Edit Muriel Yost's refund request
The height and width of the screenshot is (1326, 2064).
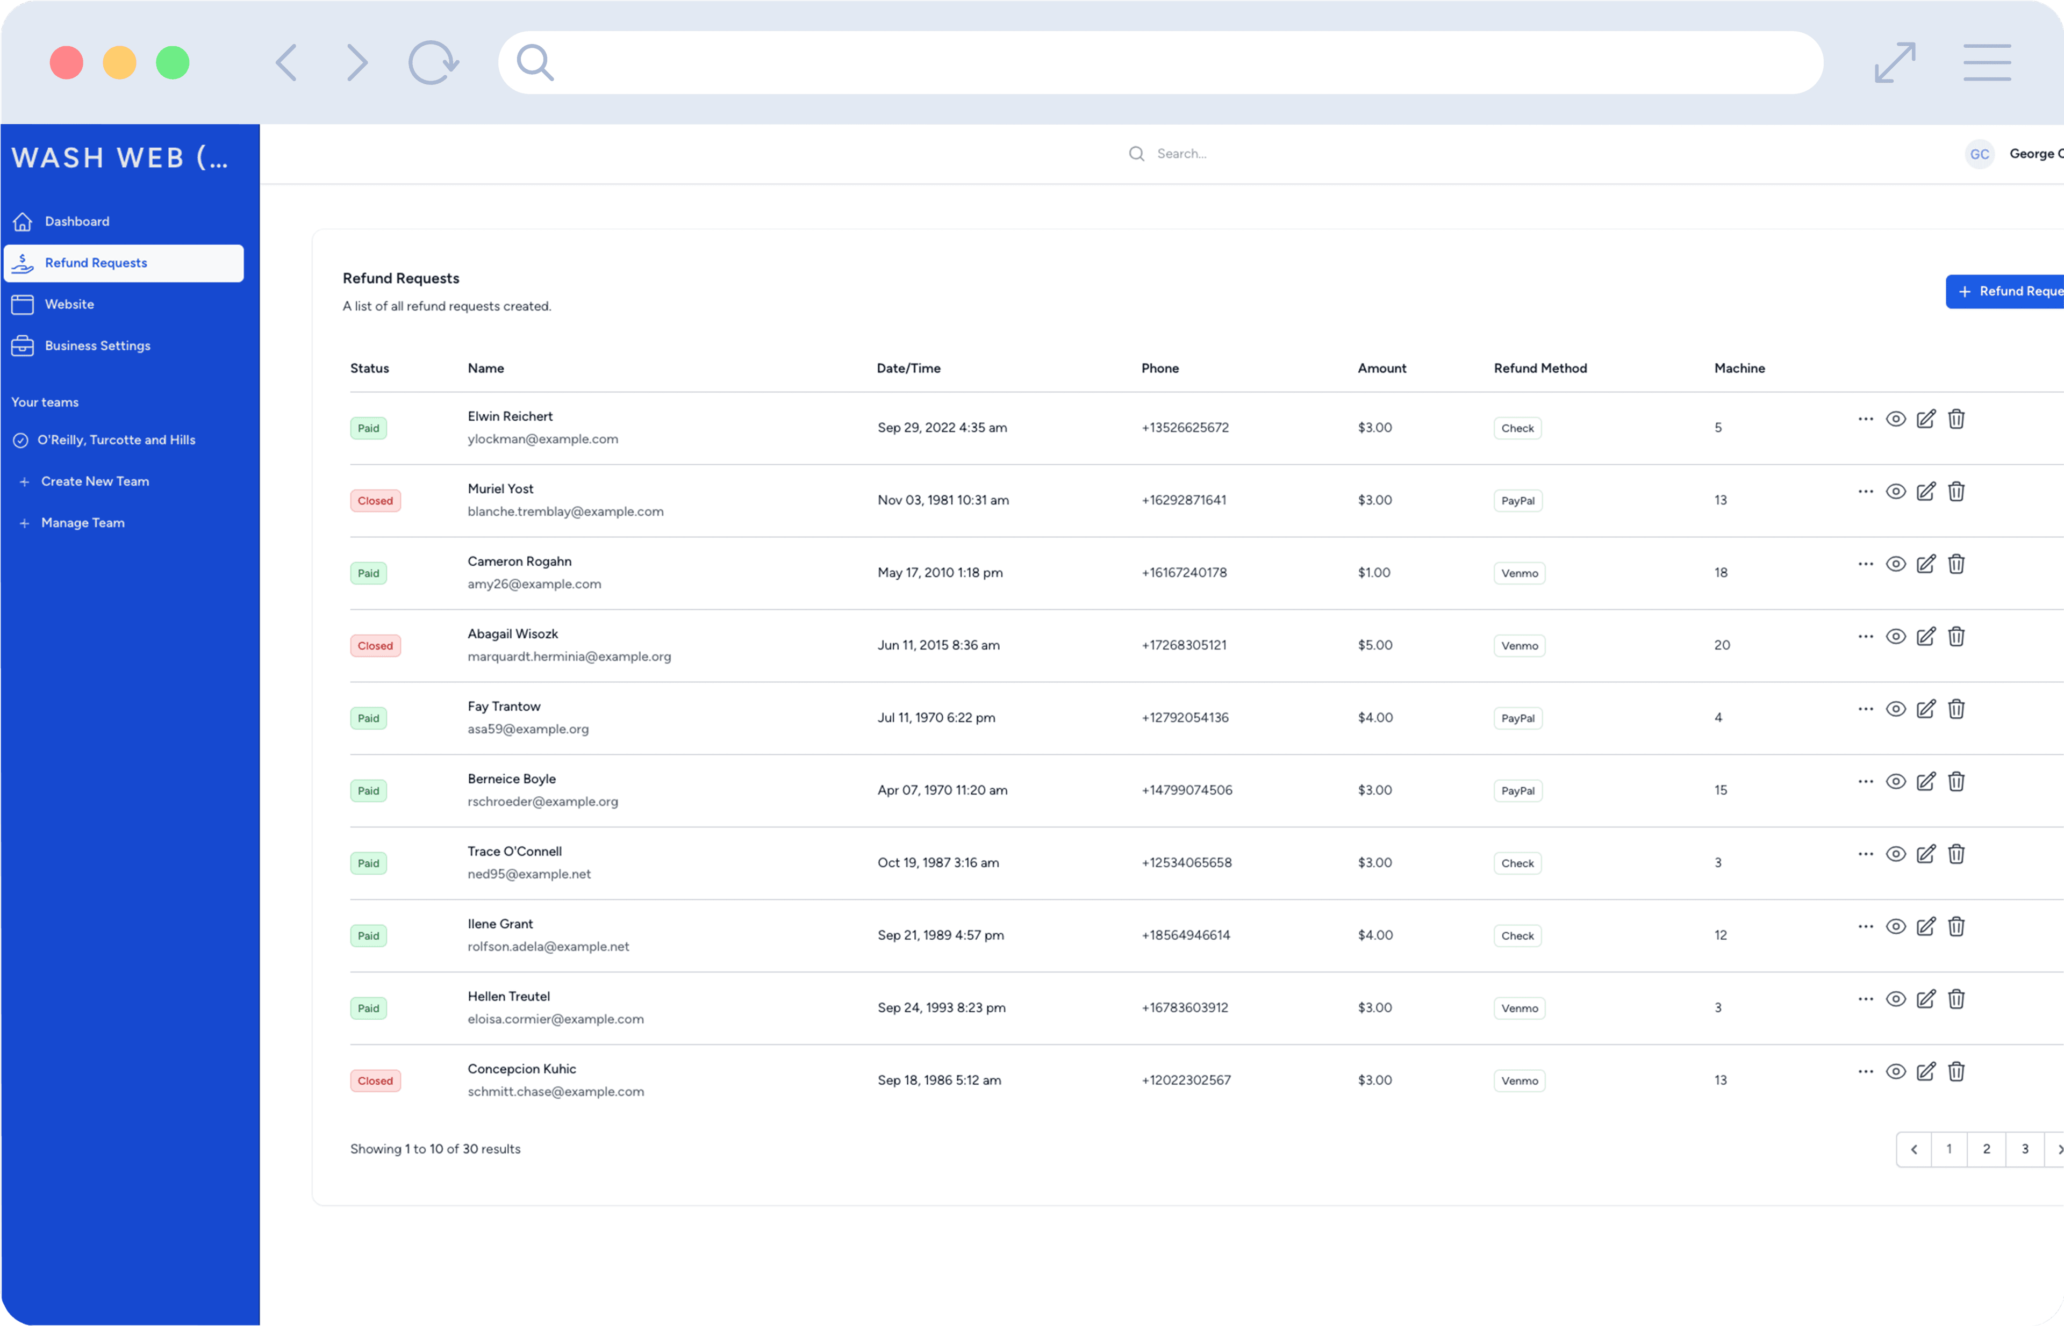tap(1926, 492)
